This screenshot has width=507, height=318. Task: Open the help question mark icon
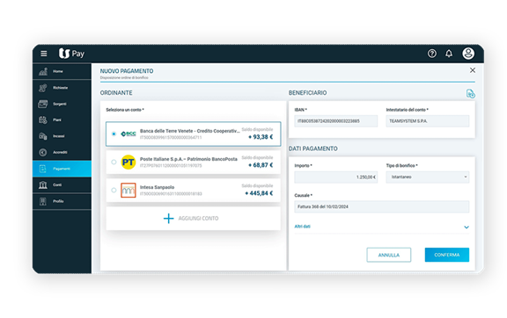pos(431,54)
